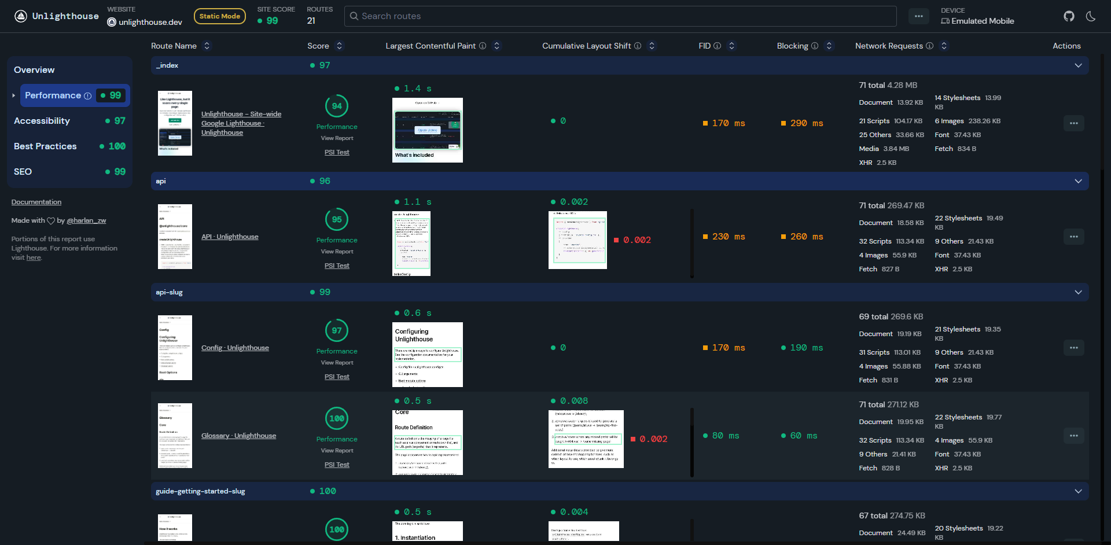
Task: Click the 97 performance score ring
Action: point(337,330)
